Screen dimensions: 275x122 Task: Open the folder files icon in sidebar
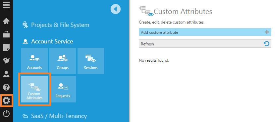[6, 61]
